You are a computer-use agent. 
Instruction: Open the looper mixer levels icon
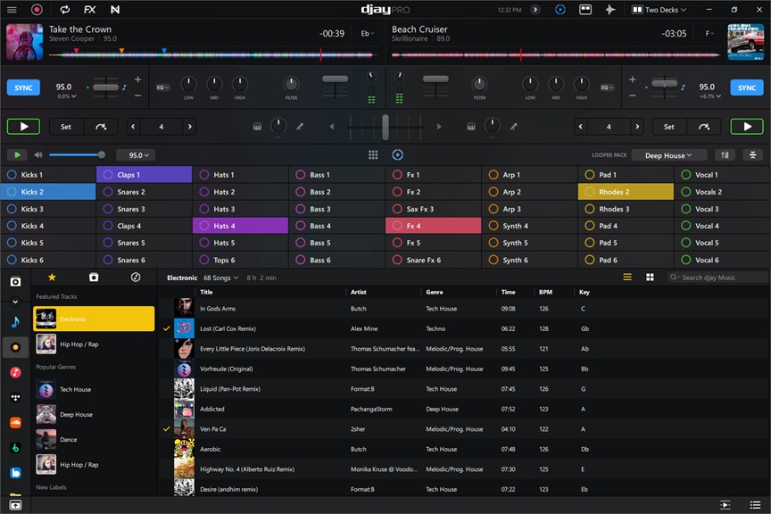(725, 155)
